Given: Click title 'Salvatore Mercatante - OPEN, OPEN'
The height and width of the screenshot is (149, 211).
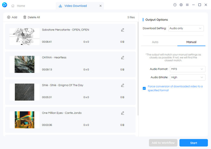Looking at the screenshot, I should point(65,30).
